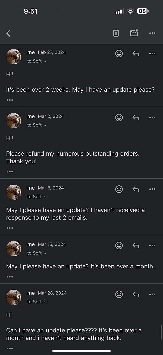This screenshot has height=355, width=163.
Task: Tap the back arrow to leave thread
Action: coord(8,33)
